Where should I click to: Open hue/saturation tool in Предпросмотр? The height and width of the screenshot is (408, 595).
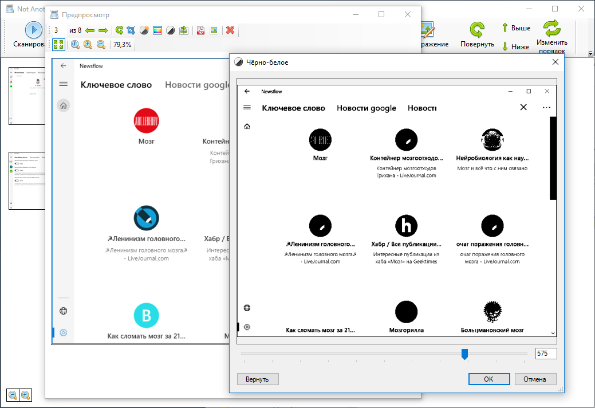pyautogui.click(x=157, y=30)
